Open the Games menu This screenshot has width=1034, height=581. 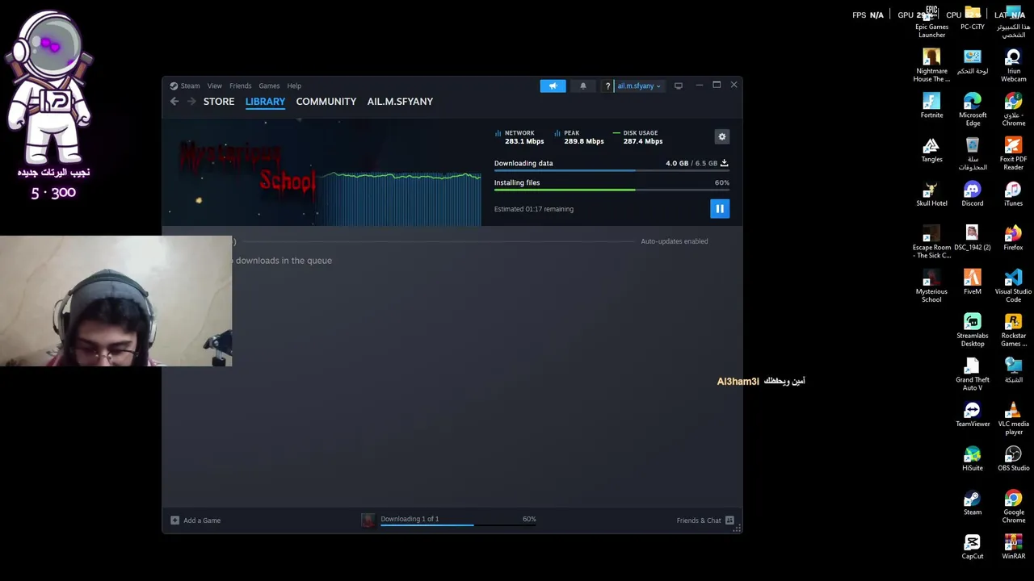(x=269, y=86)
